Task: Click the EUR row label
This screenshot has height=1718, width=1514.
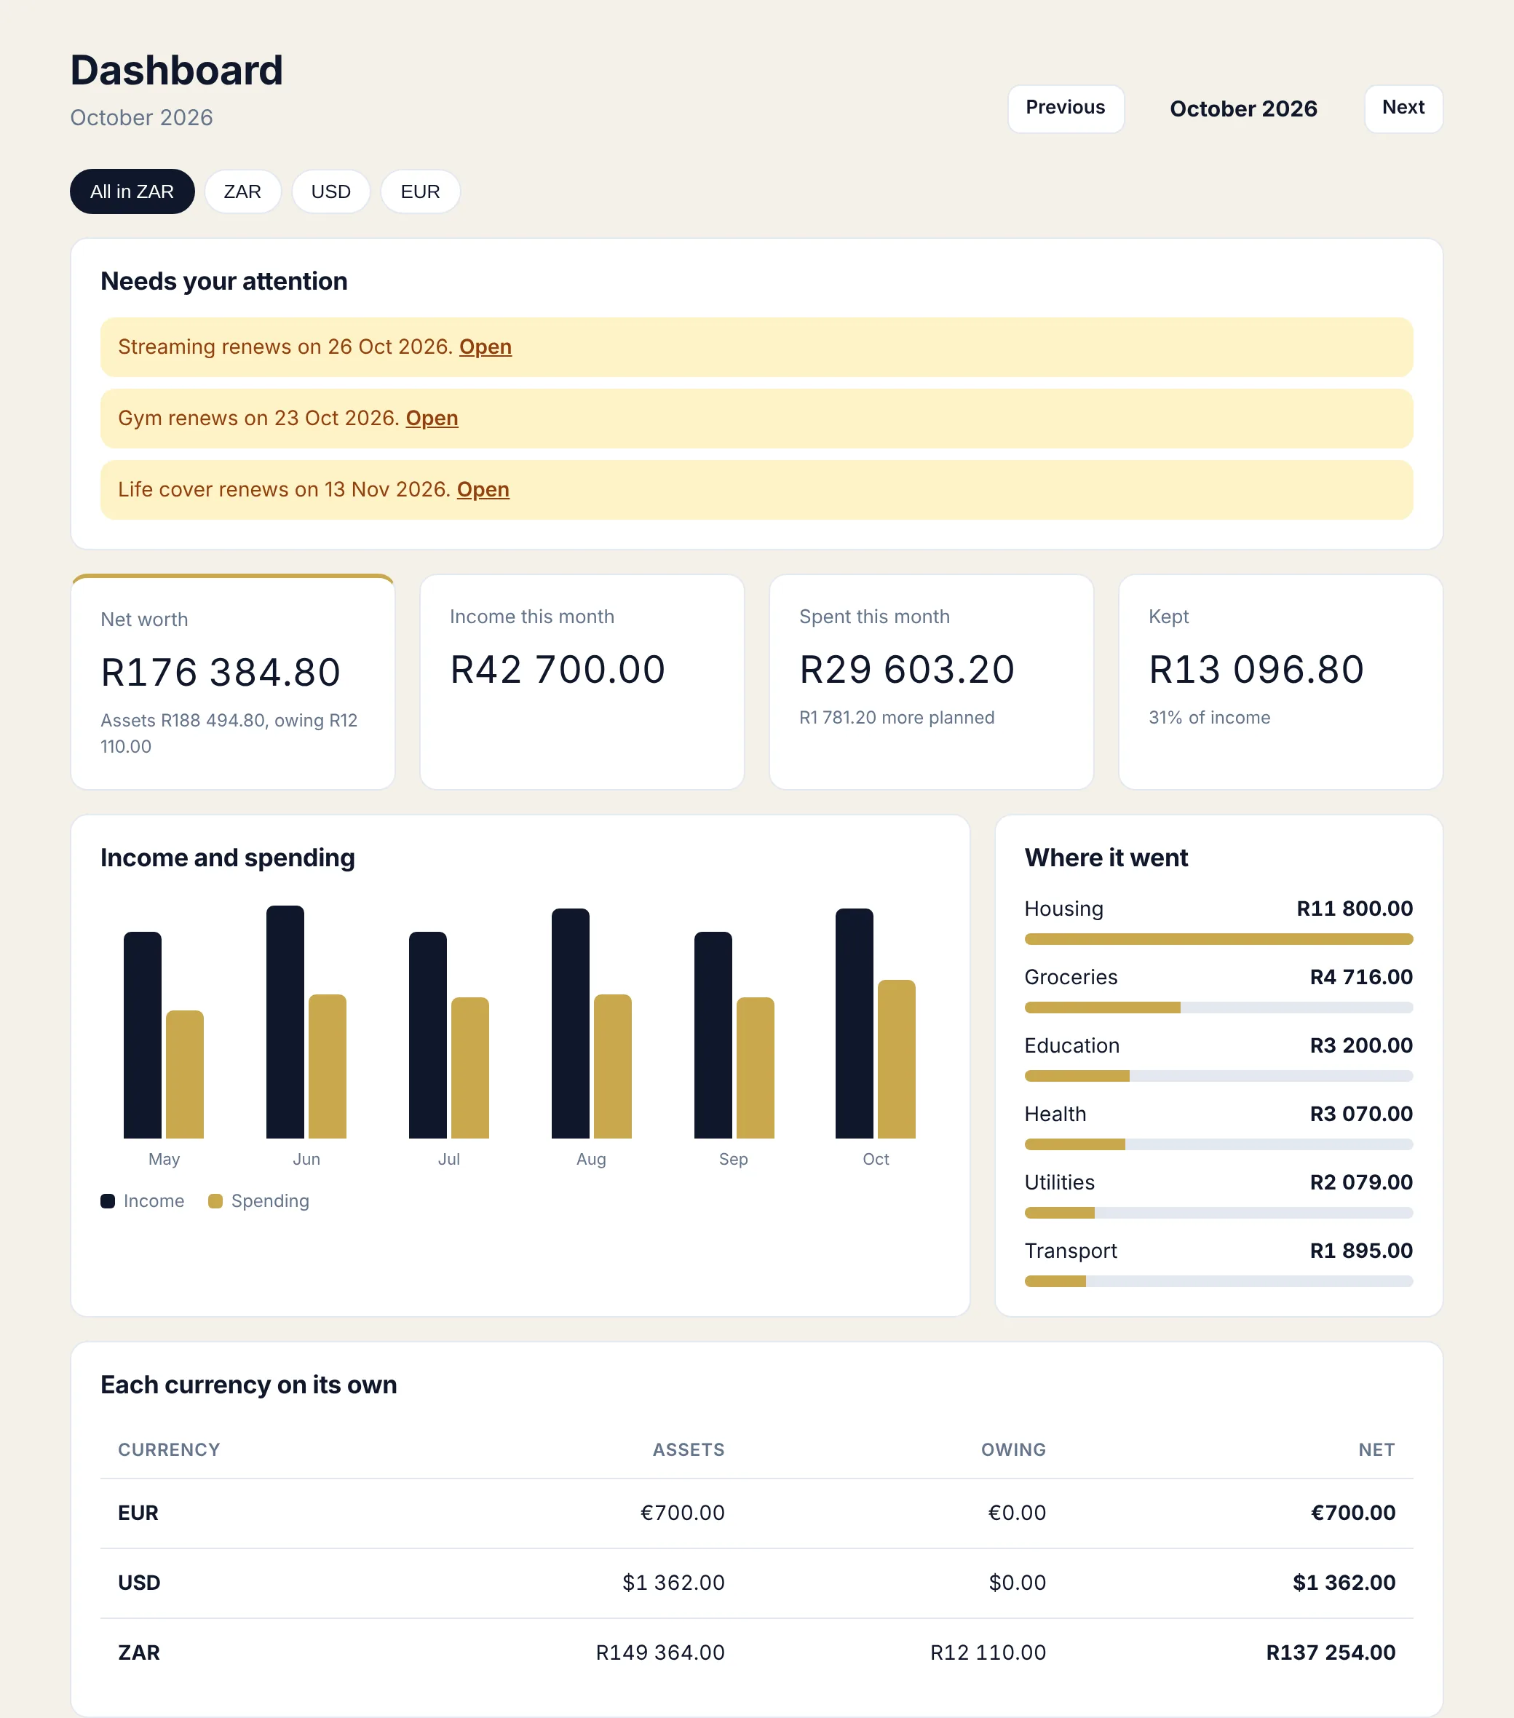Action: (138, 1513)
